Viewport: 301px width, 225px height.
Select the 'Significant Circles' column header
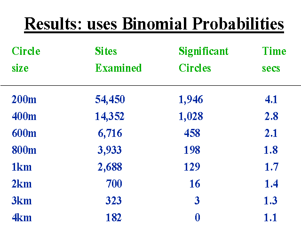[204, 60]
